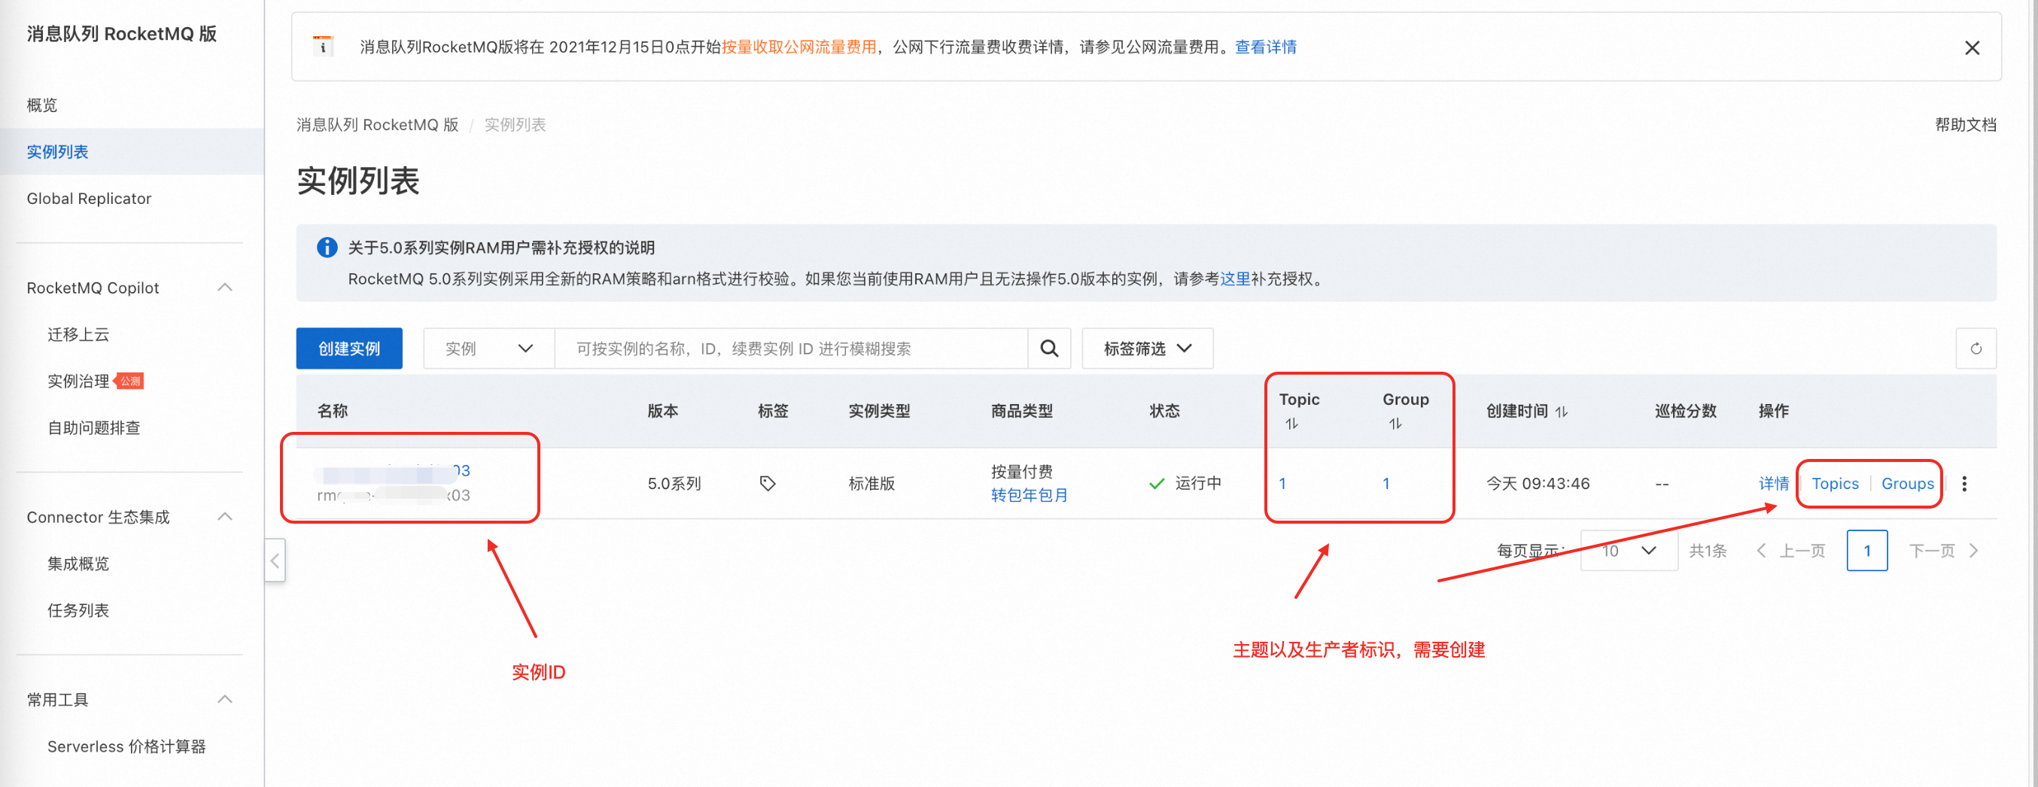Image resolution: width=2038 pixels, height=787 pixels.
Task: Click the 创建实例 button
Action: (x=349, y=349)
